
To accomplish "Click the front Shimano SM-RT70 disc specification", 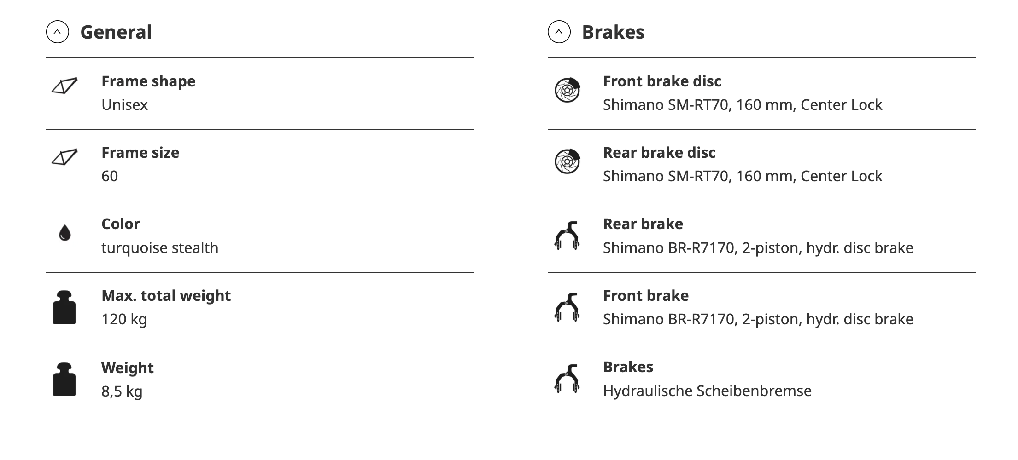I will click(x=742, y=105).
